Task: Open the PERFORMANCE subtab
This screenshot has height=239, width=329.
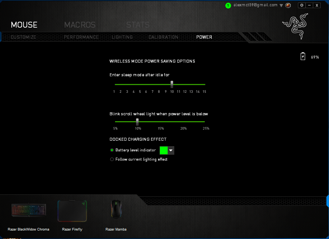Action: [81, 37]
